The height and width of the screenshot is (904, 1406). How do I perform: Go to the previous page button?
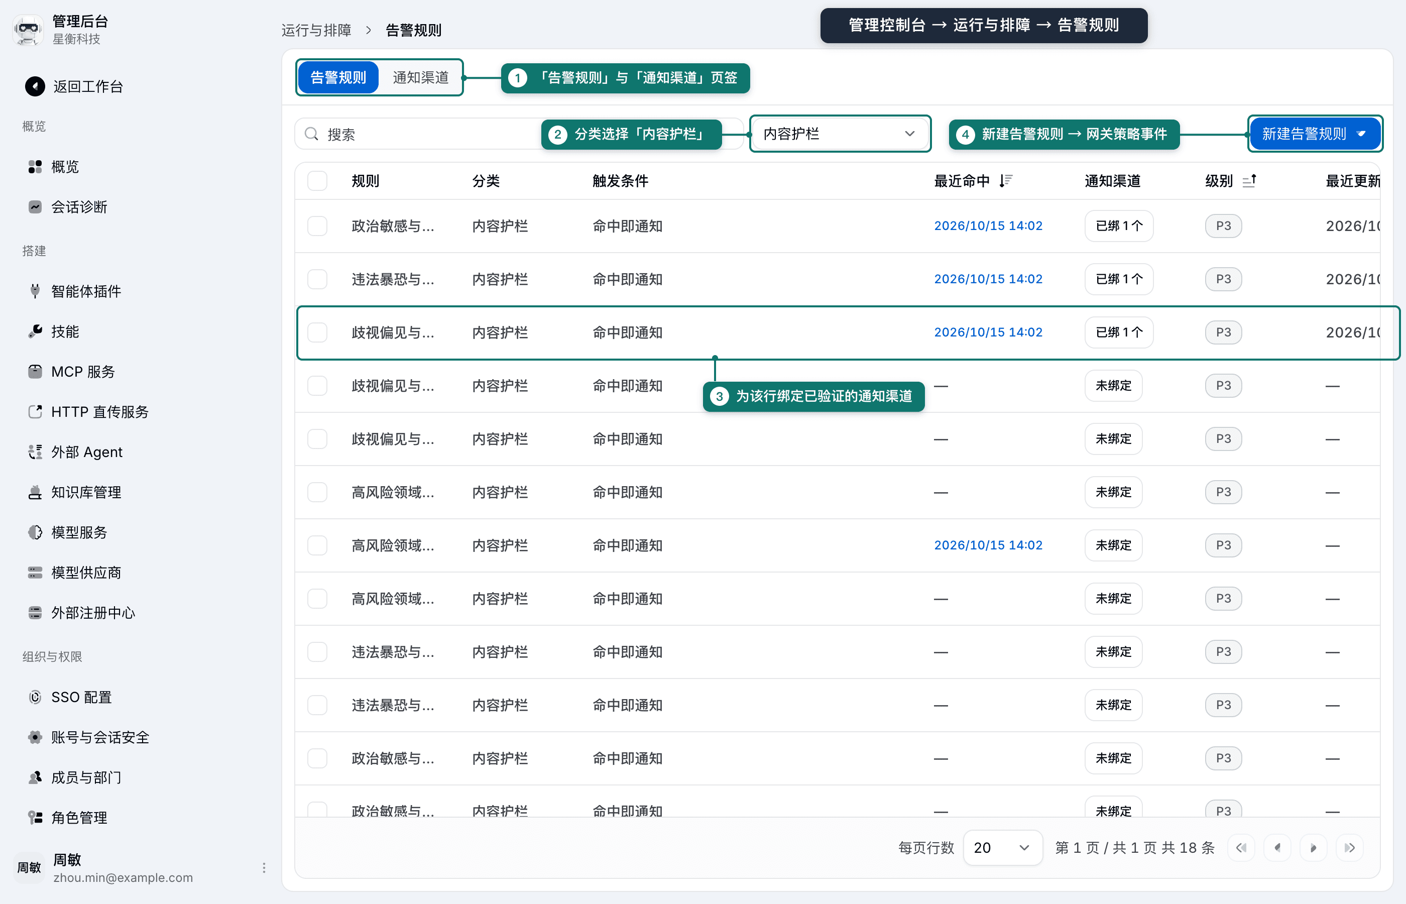click(x=1277, y=848)
